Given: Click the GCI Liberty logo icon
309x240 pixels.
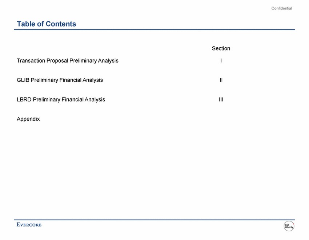Looking at the screenshot, I should (x=289, y=226).
